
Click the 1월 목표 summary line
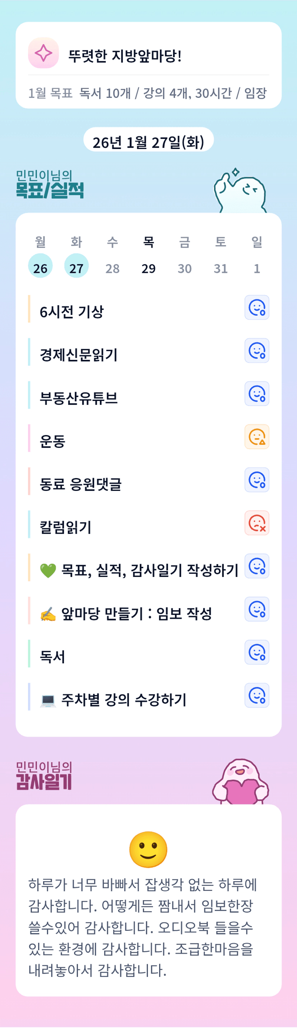tap(147, 93)
